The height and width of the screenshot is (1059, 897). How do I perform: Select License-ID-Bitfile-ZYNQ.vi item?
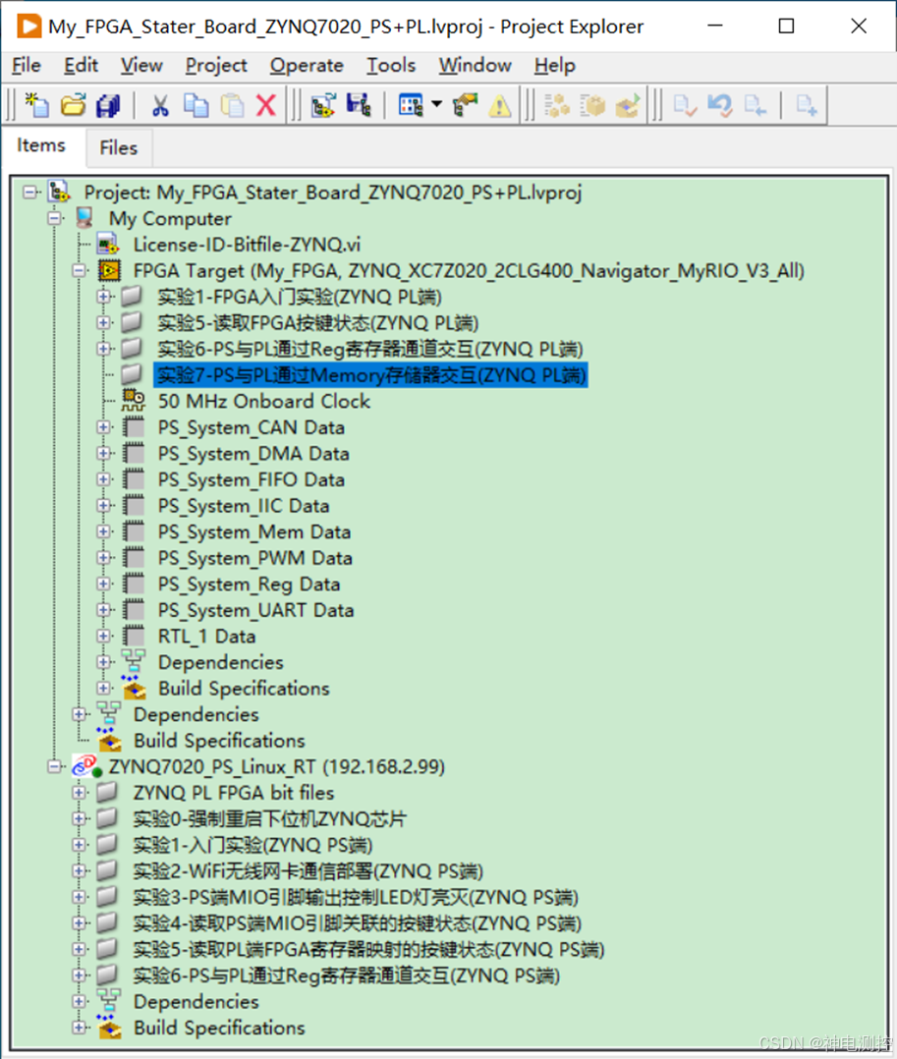[x=247, y=245]
